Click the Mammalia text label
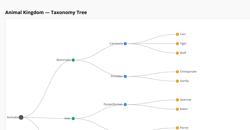The height and width of the screenshot is (130, 250). [x=63, y=60]
